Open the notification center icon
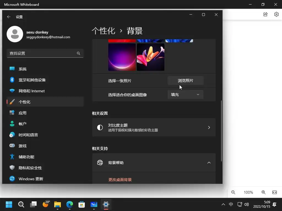The image size is (282, 211). tap(275, 204)
